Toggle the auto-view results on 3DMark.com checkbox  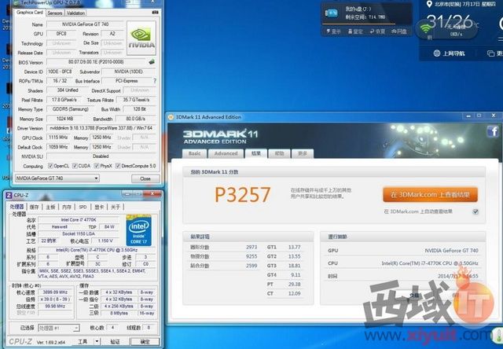[x=475, y=211]
